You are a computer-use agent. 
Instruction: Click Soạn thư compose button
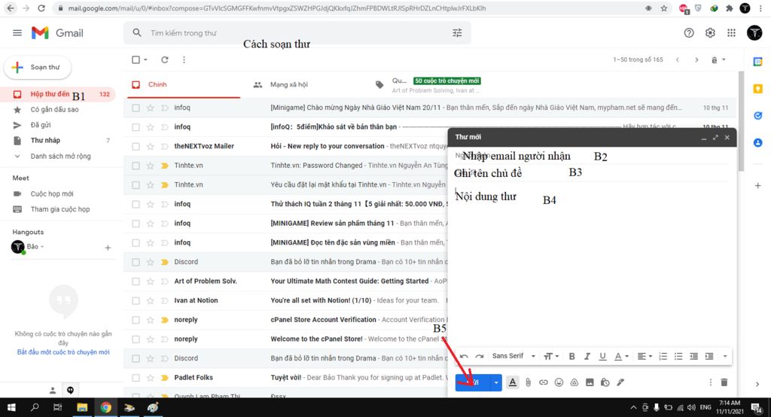(38, 68)
